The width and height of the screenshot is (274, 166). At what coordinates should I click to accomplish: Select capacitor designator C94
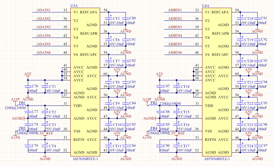click(264, 82)
